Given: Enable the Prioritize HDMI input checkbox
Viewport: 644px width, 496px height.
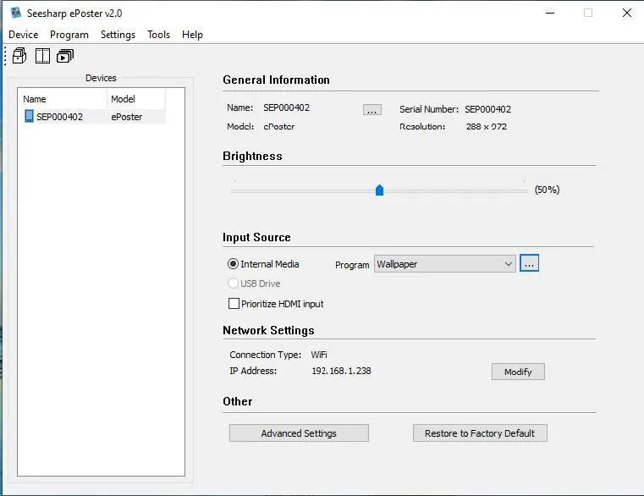Looking at the screenshot, I should (234, 303).
